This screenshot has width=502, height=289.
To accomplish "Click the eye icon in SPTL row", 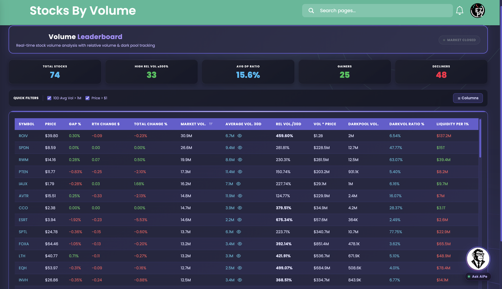I will (239, 232).
